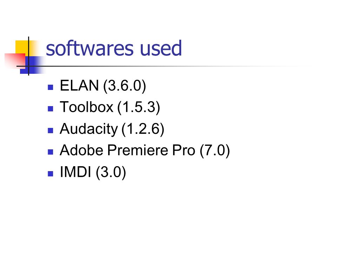This screenshot has width=337, height=253.
Task: Select the blue bullet beside ELAN
Action: [50, 87]
